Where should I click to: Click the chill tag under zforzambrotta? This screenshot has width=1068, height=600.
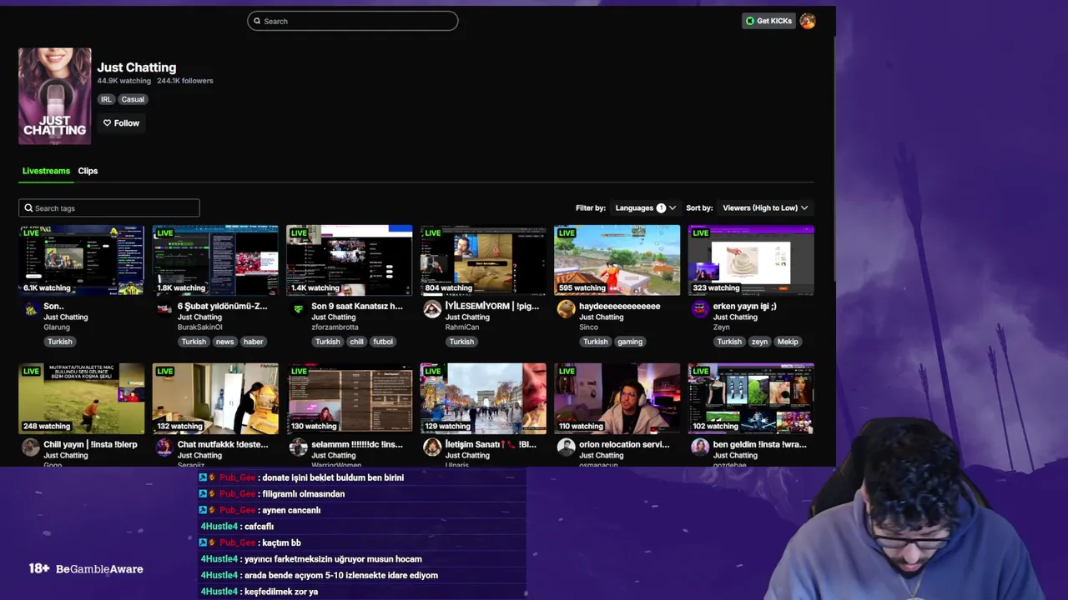(x=356, y=342)
